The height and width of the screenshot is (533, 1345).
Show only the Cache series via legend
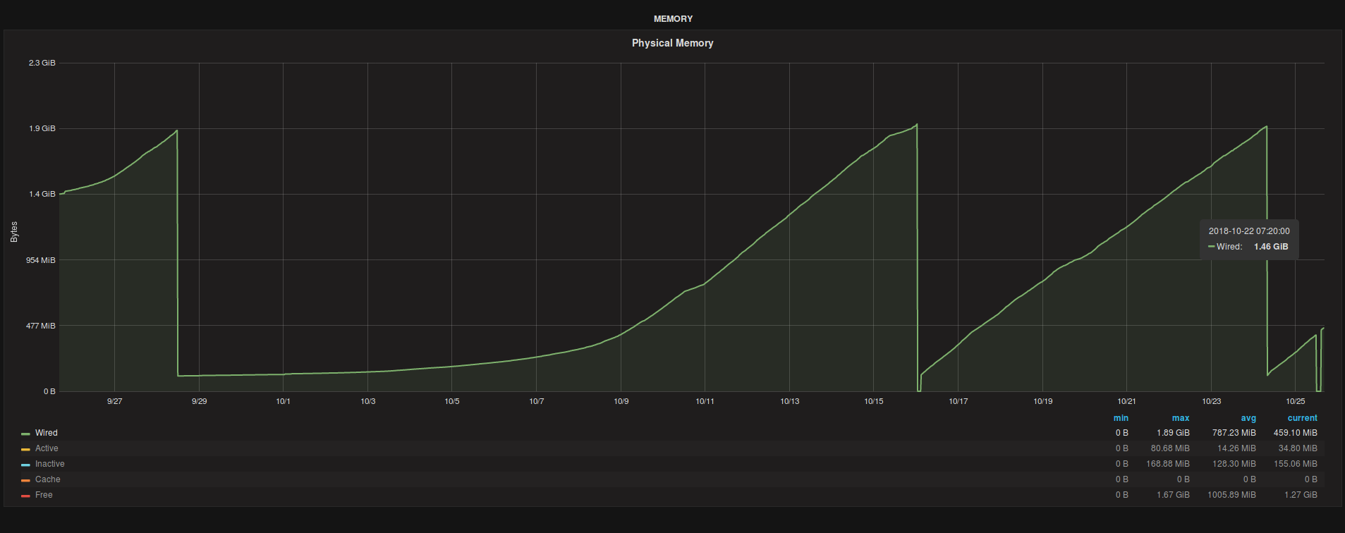[47, 479]
